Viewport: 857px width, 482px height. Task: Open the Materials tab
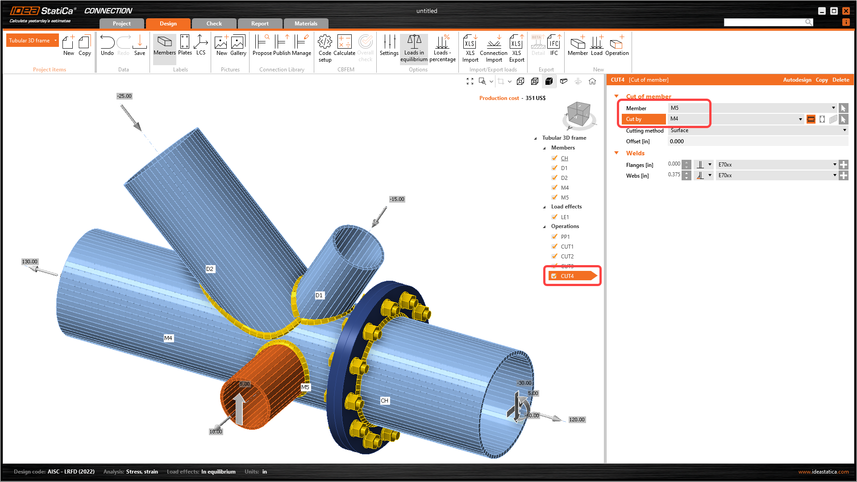point(306,24)
